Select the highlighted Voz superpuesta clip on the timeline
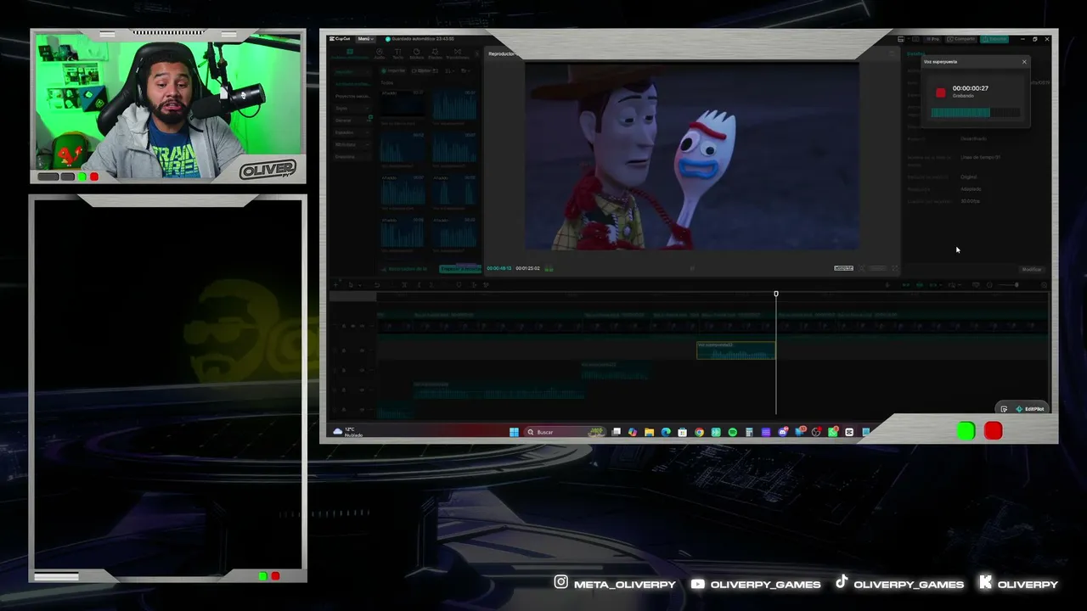 735,350
